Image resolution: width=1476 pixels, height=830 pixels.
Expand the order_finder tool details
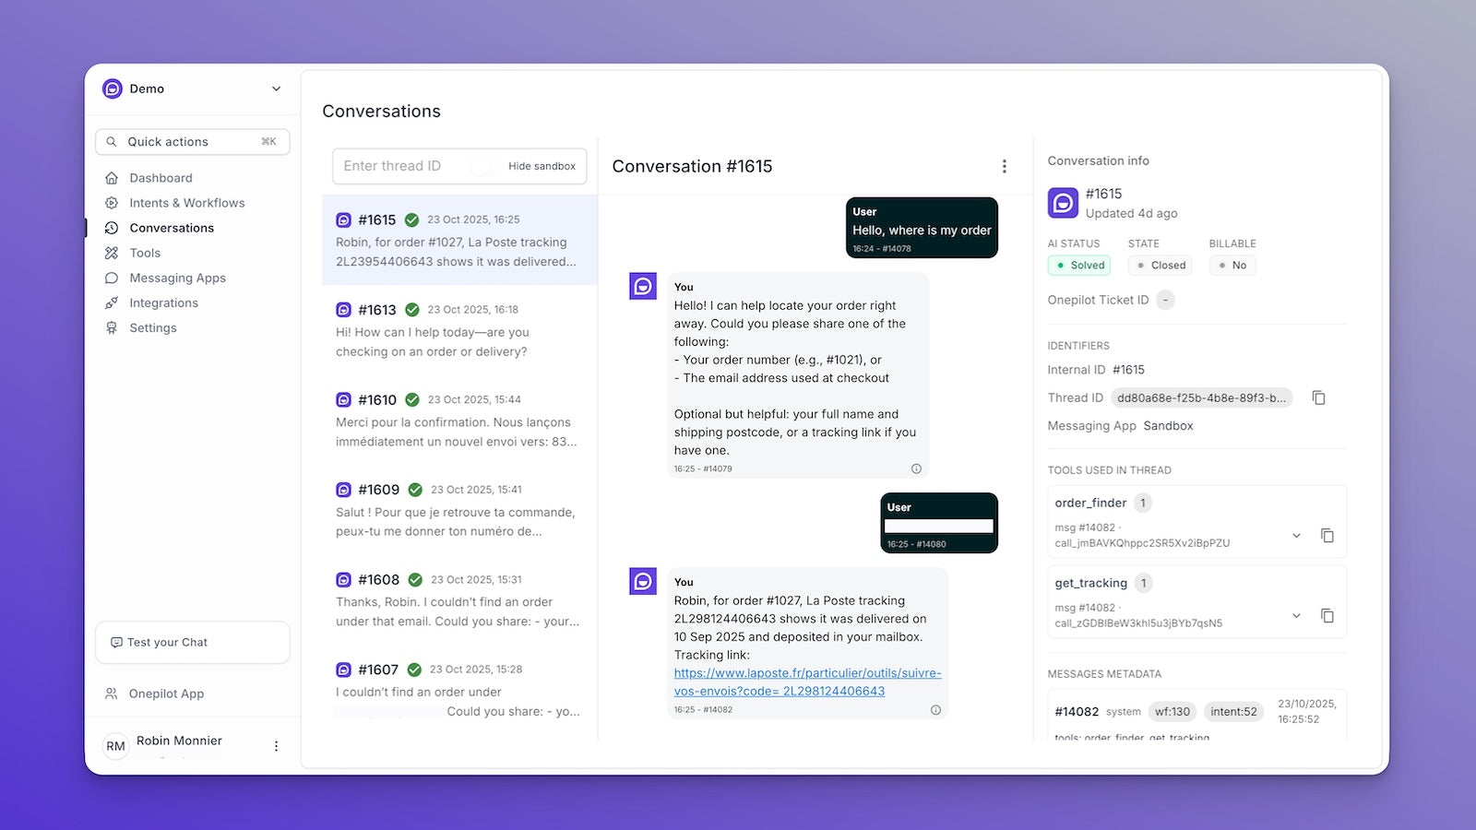click(x=1296, y=535)
